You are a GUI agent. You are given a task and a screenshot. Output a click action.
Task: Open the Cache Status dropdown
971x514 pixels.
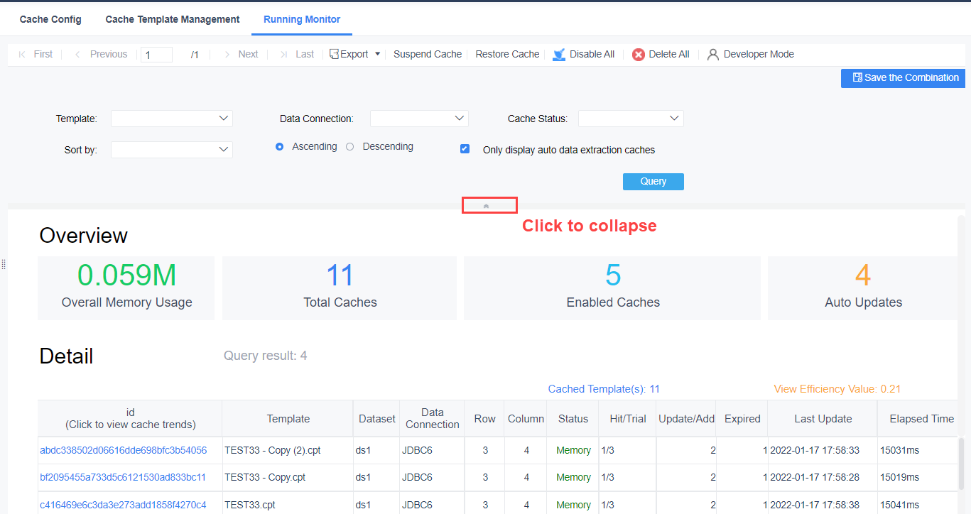click(x=631, y=119)
